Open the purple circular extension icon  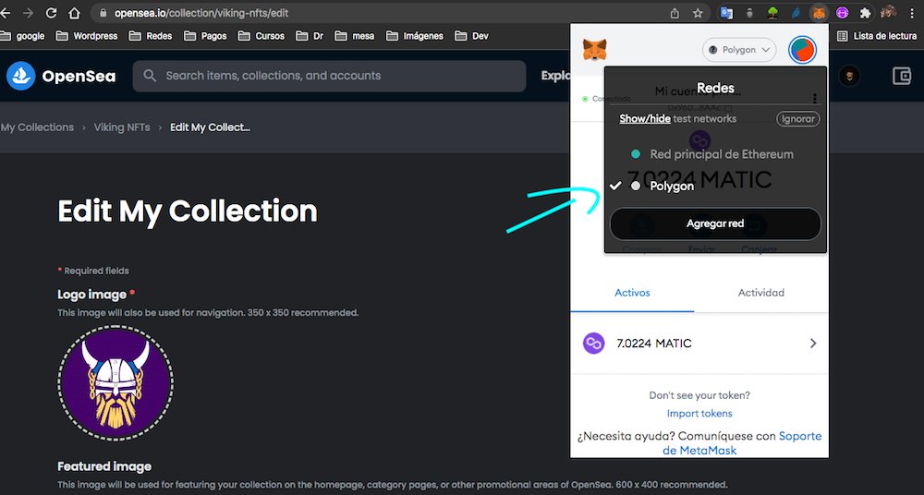point(842,13)
